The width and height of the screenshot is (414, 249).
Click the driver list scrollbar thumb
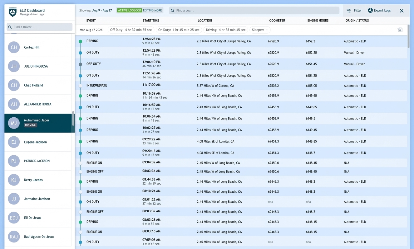point(73,119)
